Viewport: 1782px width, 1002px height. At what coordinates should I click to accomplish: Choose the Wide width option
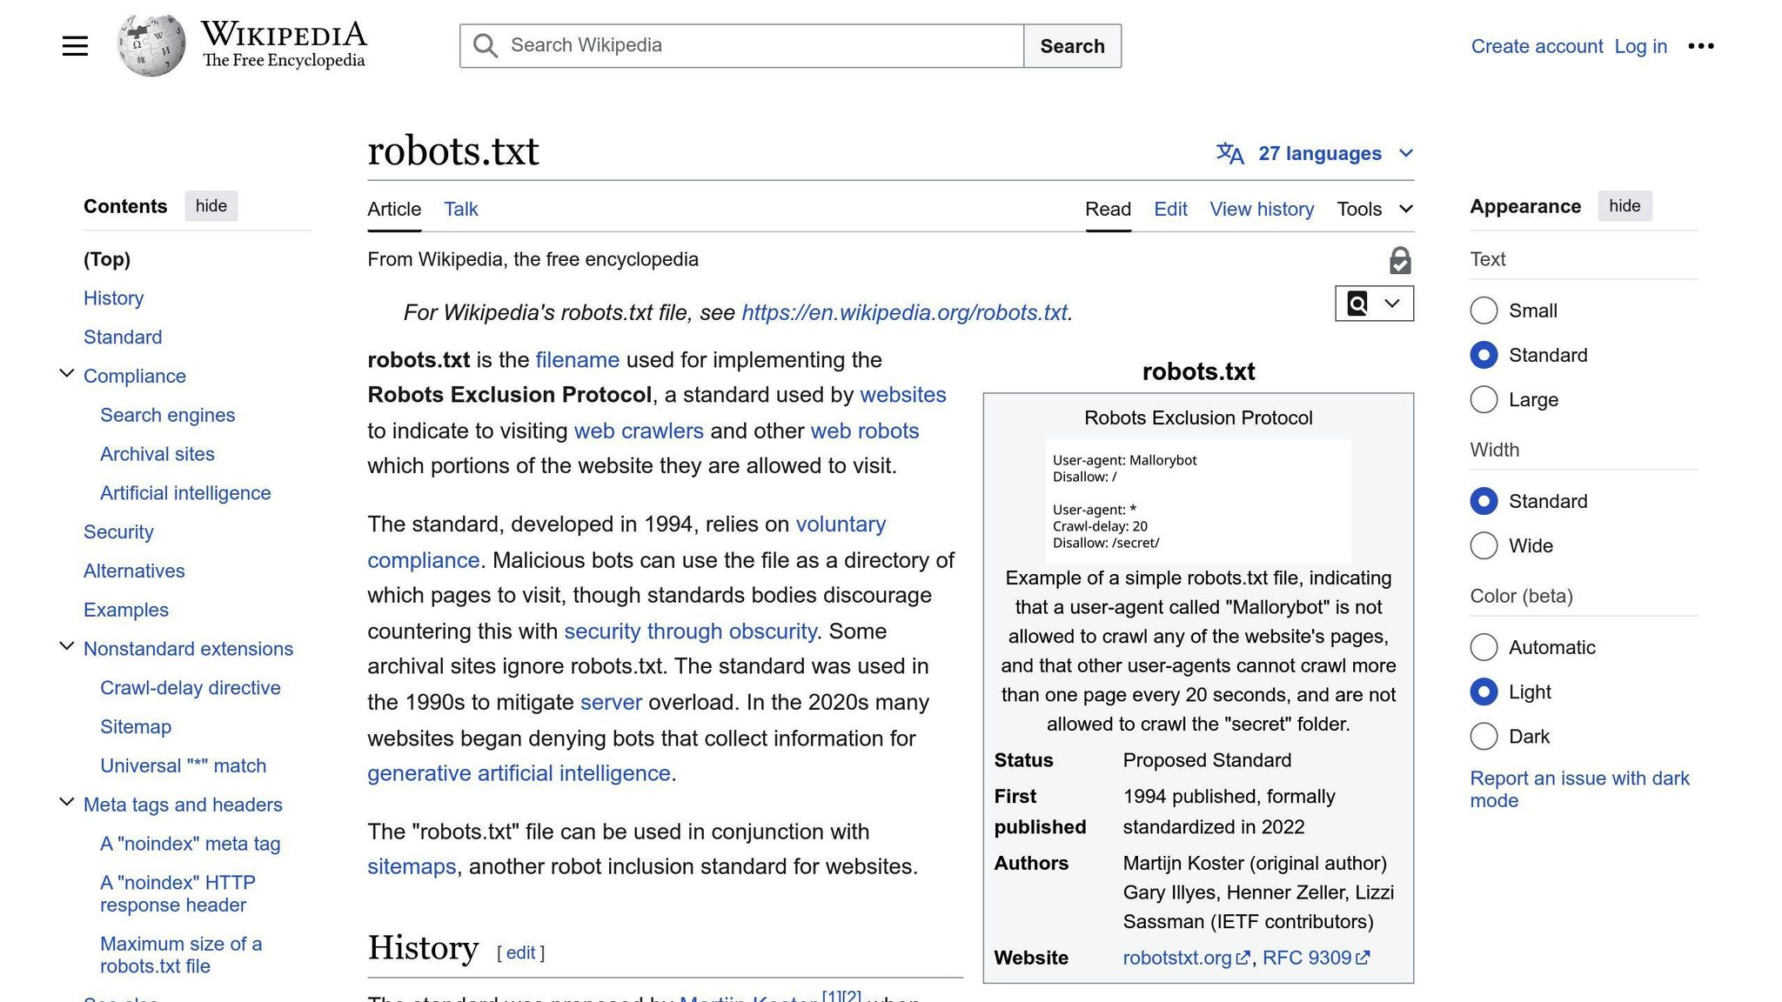click(x=1484, y=545)
